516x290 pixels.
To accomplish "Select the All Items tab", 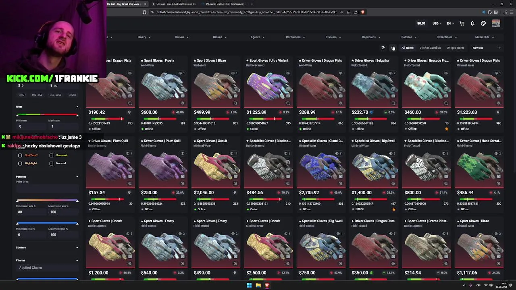I will pos(408,48).
